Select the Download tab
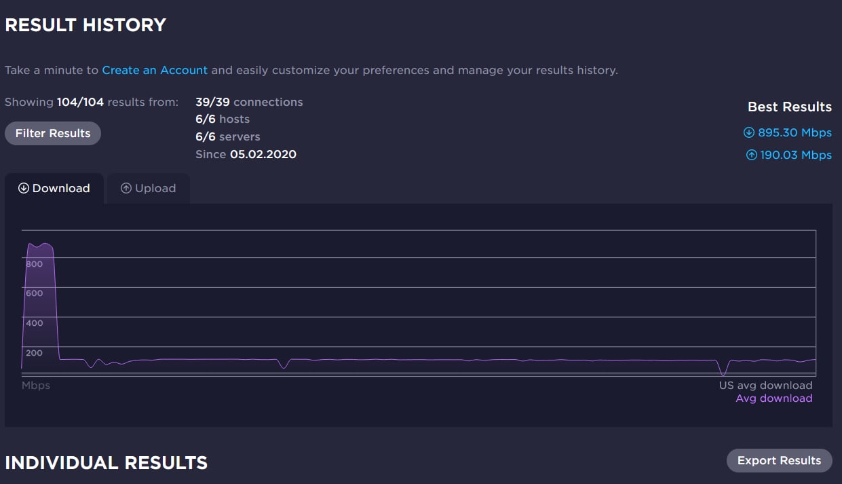 [x=54, y=189]
